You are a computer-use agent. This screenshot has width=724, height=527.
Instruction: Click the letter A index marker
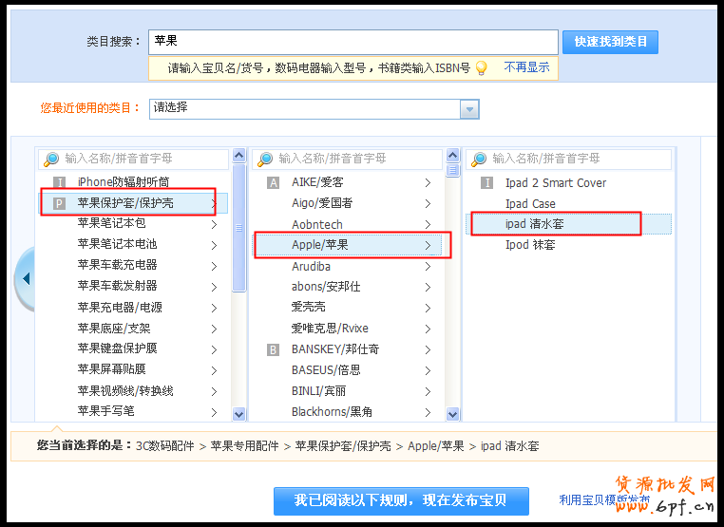coord(274,182)
